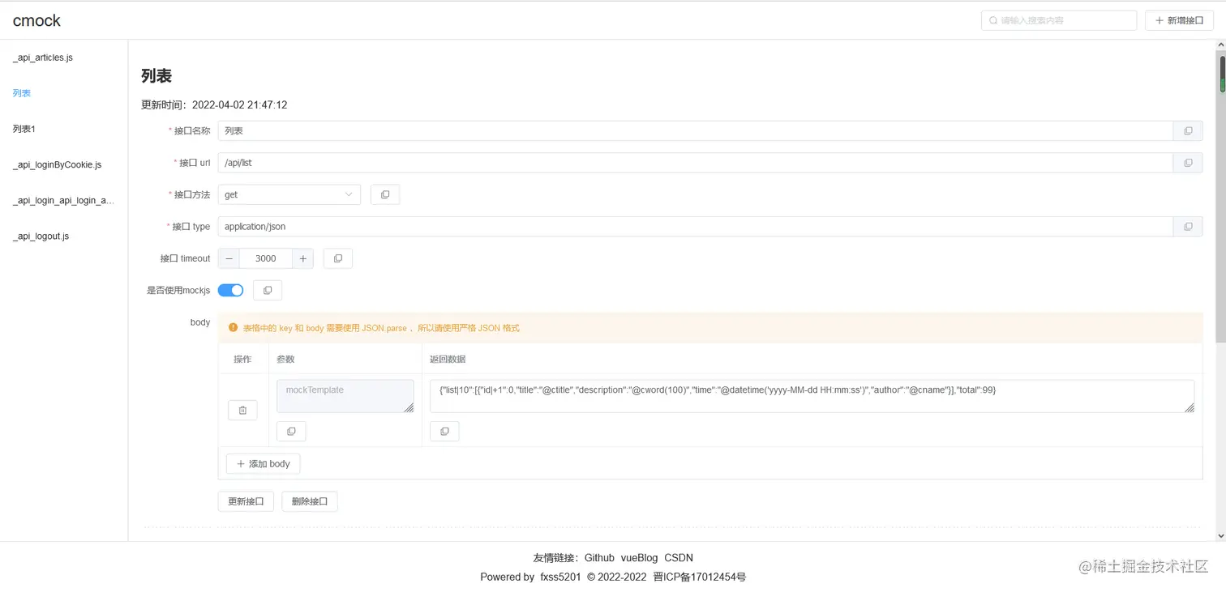Open _api_logout.js in the sidebar
This screenshot has height=592, width=1226.
click(41, 236)
